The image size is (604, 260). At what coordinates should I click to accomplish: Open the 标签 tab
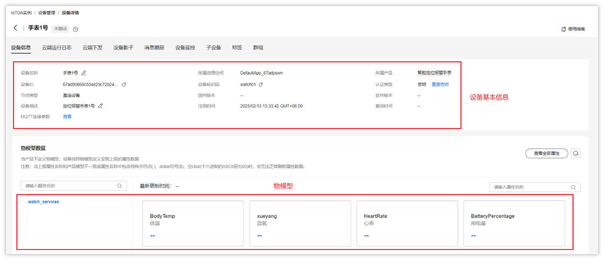coord(237,48)
